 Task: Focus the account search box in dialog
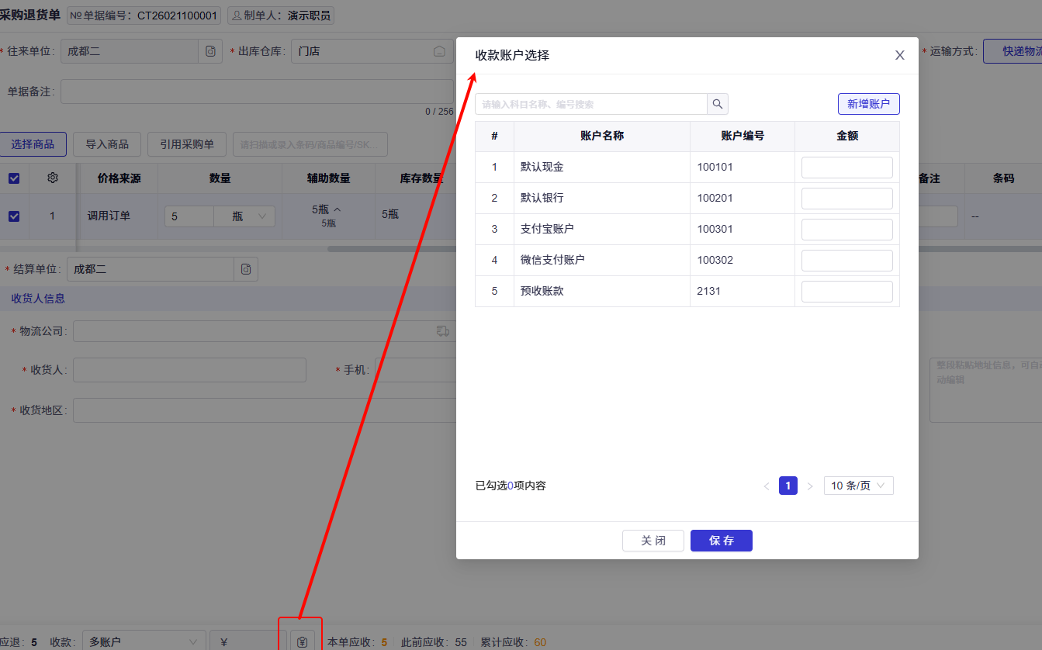point(591,104)
